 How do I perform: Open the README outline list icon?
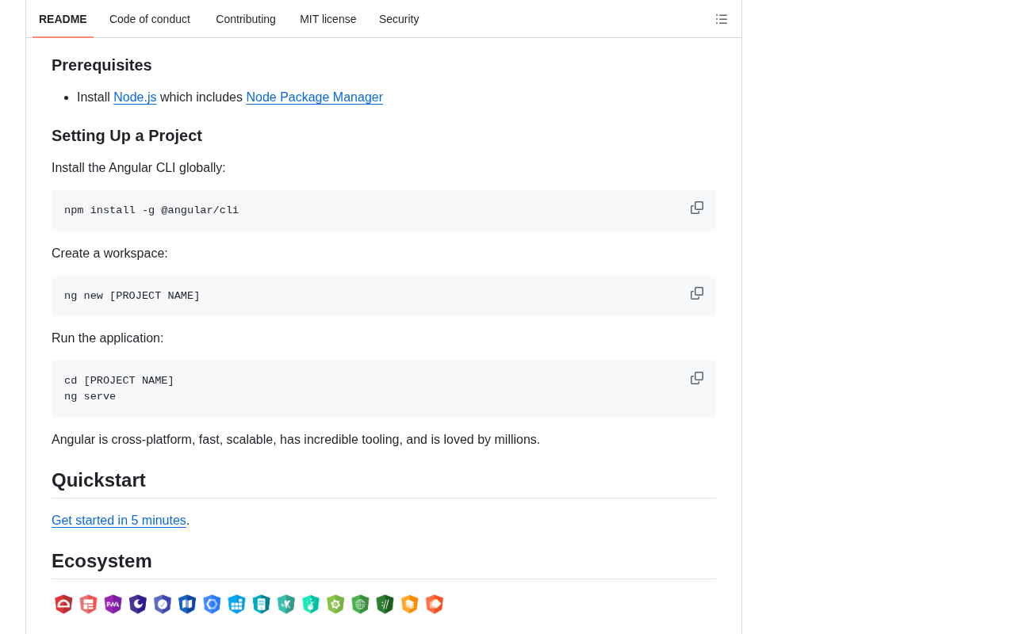[x=722, y=19]
